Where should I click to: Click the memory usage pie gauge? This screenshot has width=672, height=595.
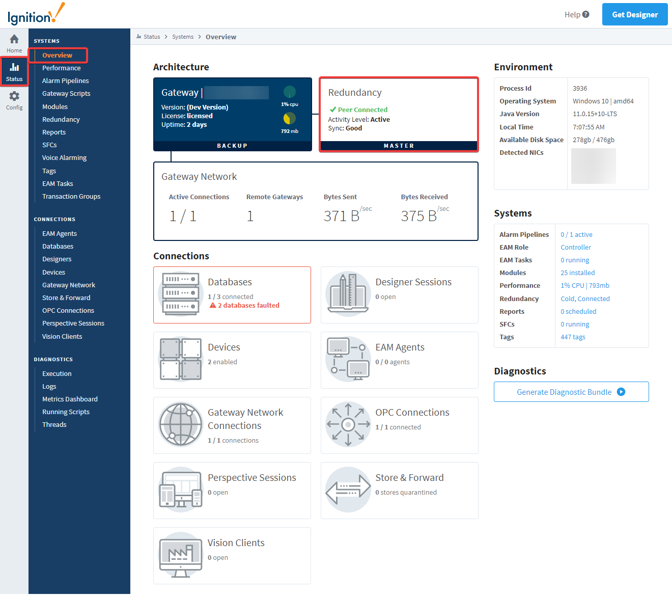290,118
